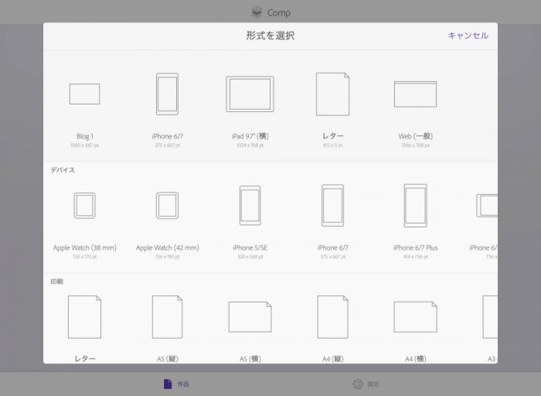
Task: Select the iPhone 6/7 Plus device icon
Action: [416, 206]
